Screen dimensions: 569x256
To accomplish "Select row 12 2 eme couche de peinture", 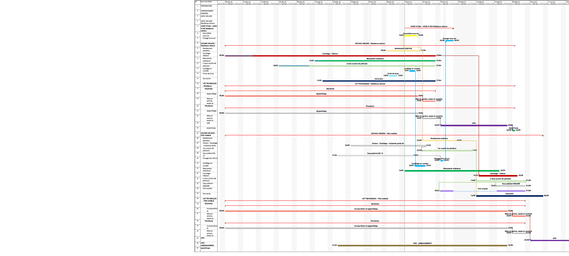I will coord(206,65).
